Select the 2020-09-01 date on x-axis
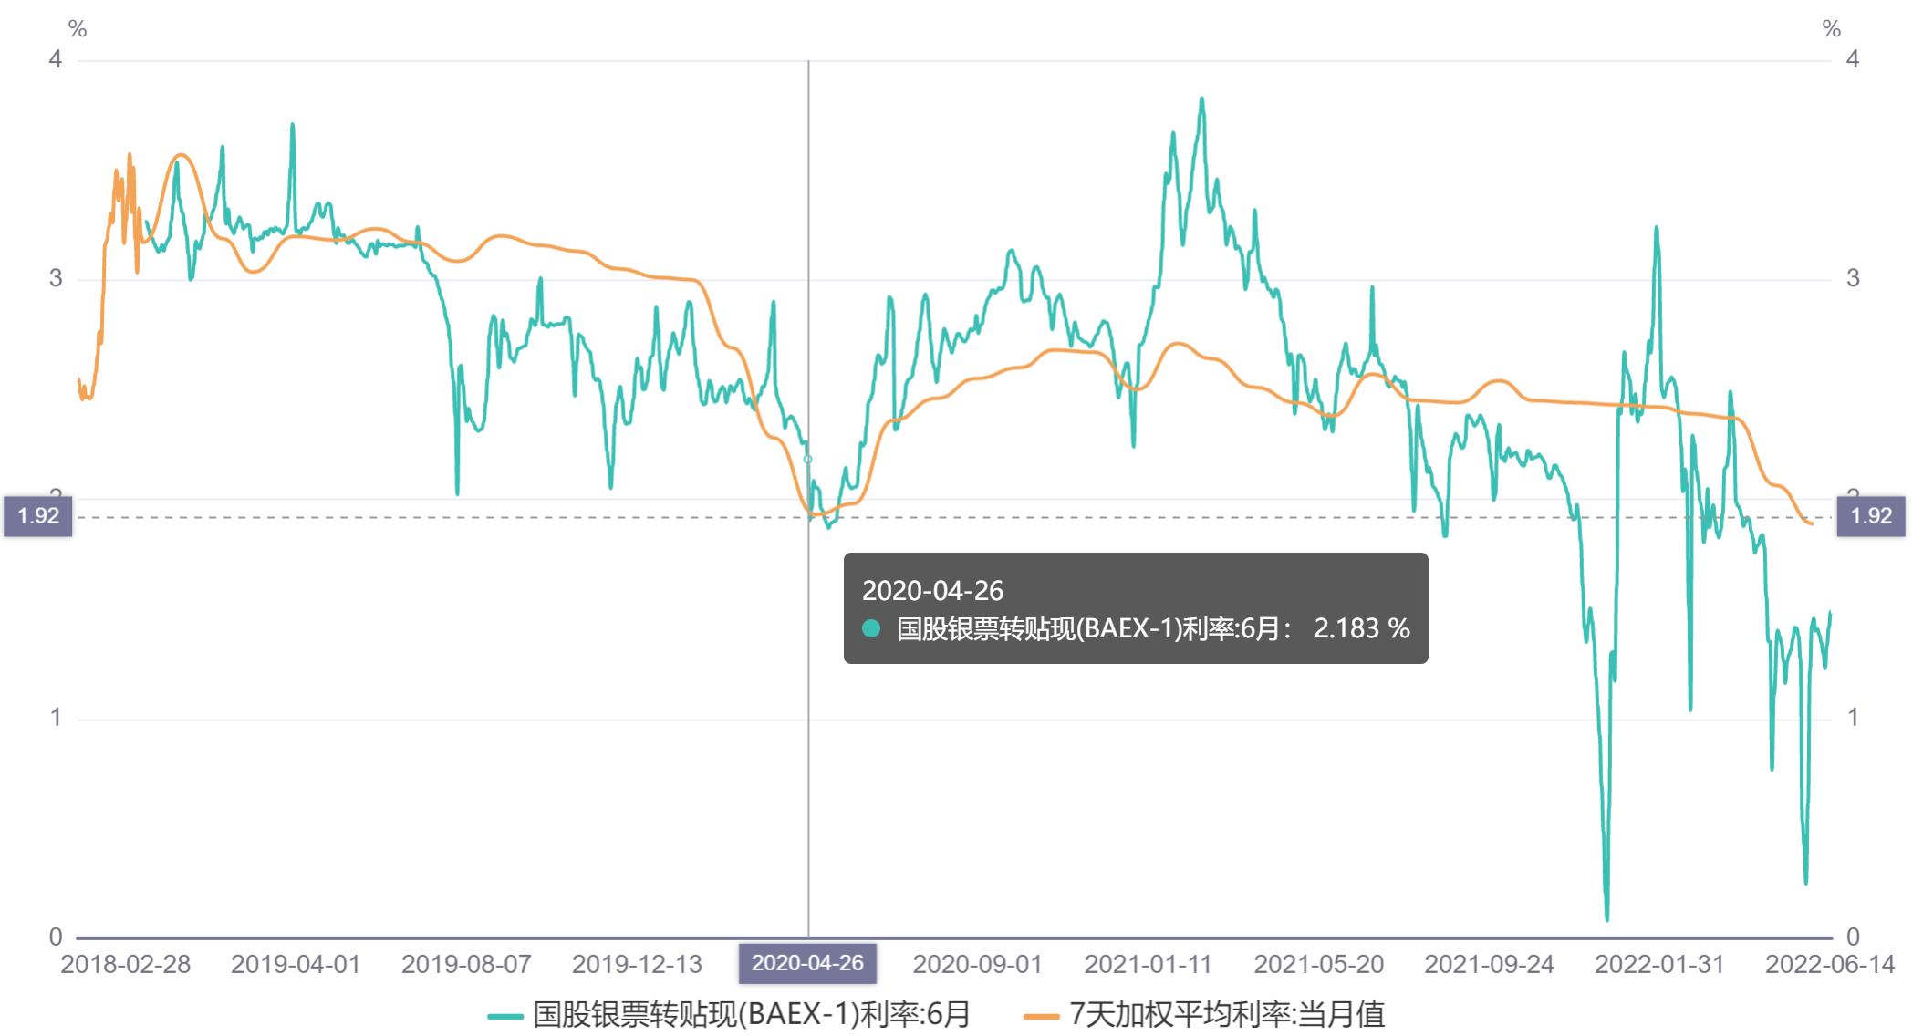 [977, 964]
